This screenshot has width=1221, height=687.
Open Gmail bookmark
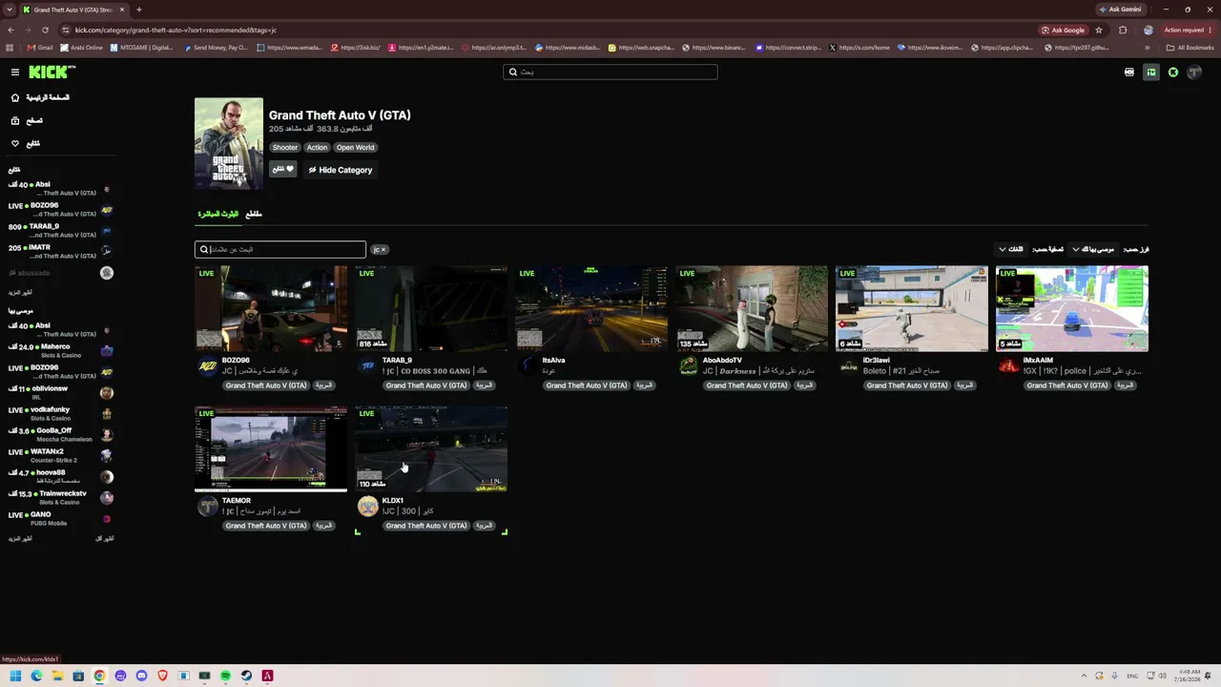pos(40,48)
